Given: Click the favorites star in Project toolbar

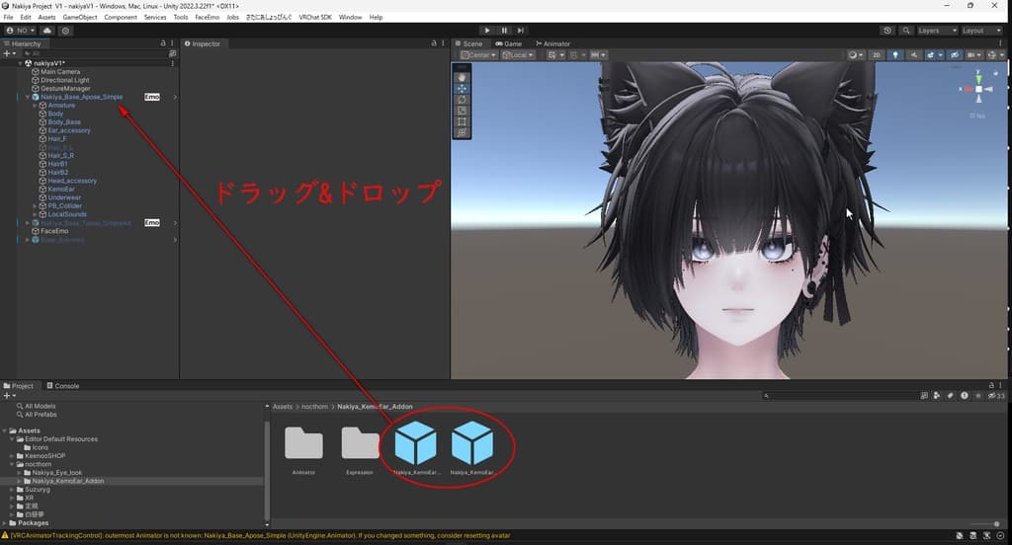Looking at the screenshot, I should point(978,395).
